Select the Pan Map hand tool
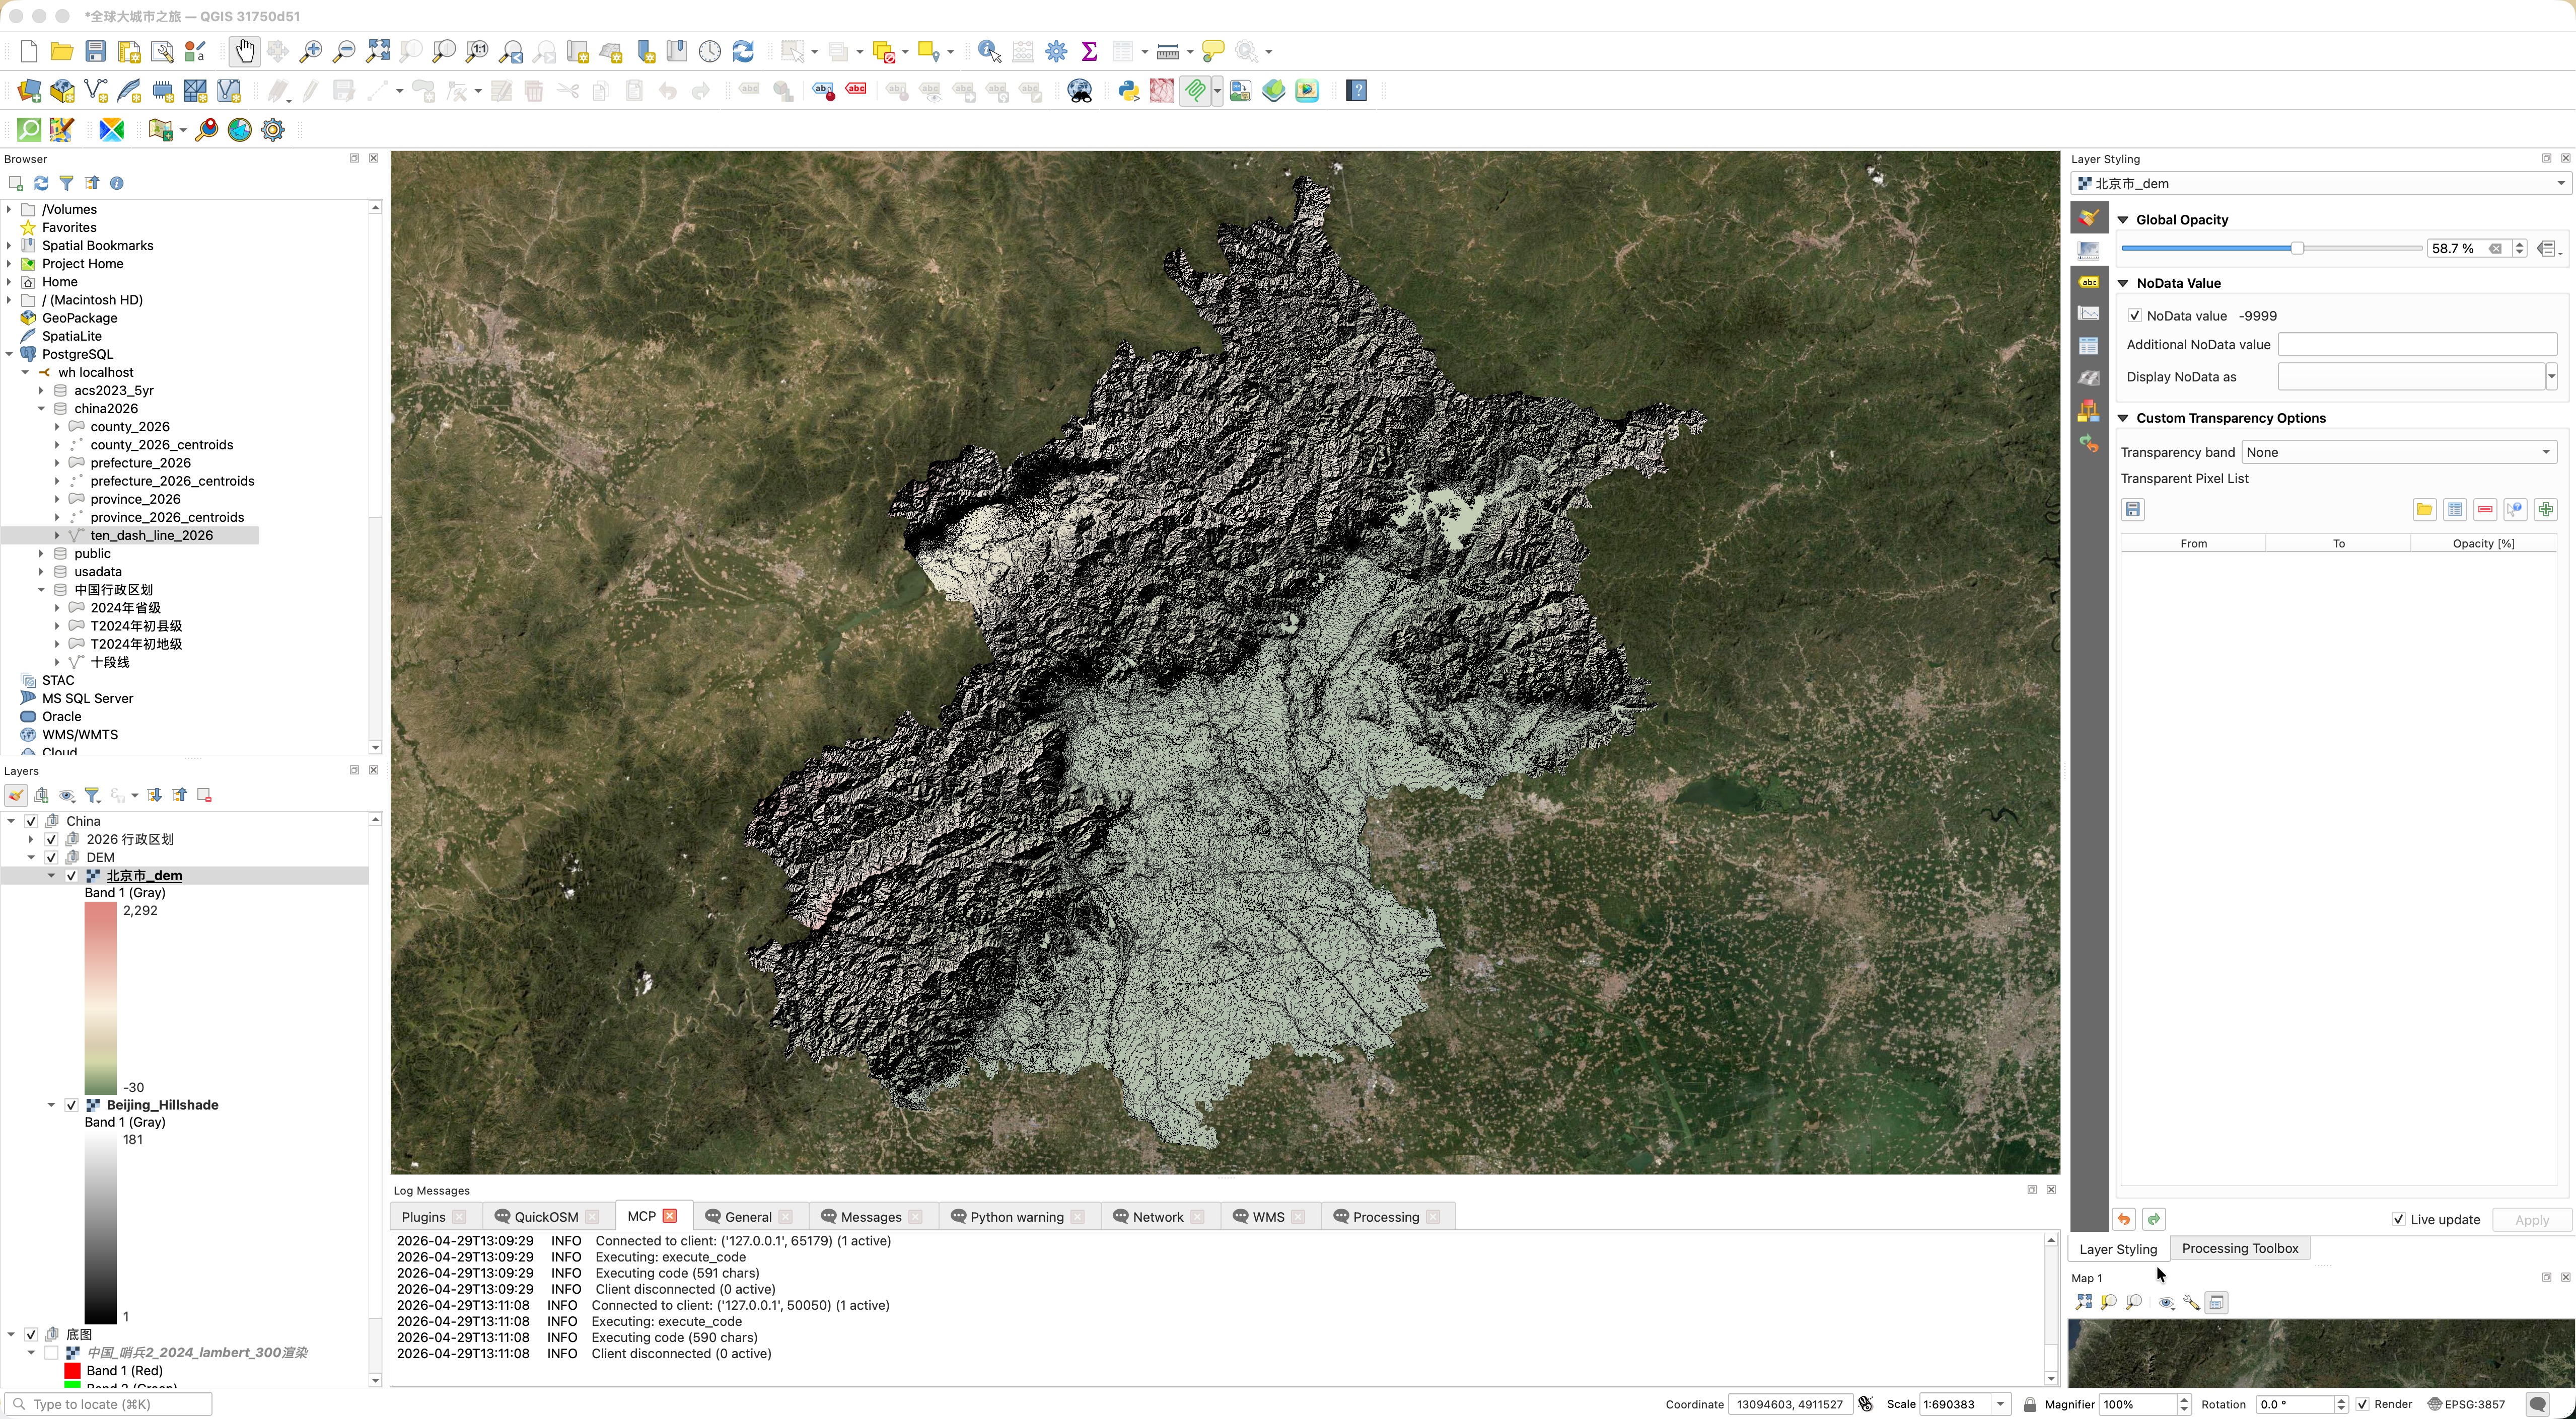Screen dimensions: 2576x1419 pyautogui.click(x=244, y=51)
